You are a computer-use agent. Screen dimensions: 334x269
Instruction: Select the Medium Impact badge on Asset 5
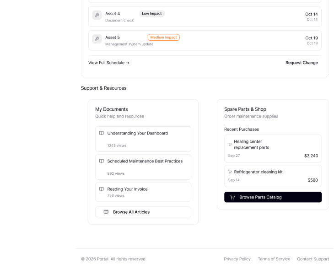click(163, 38)
